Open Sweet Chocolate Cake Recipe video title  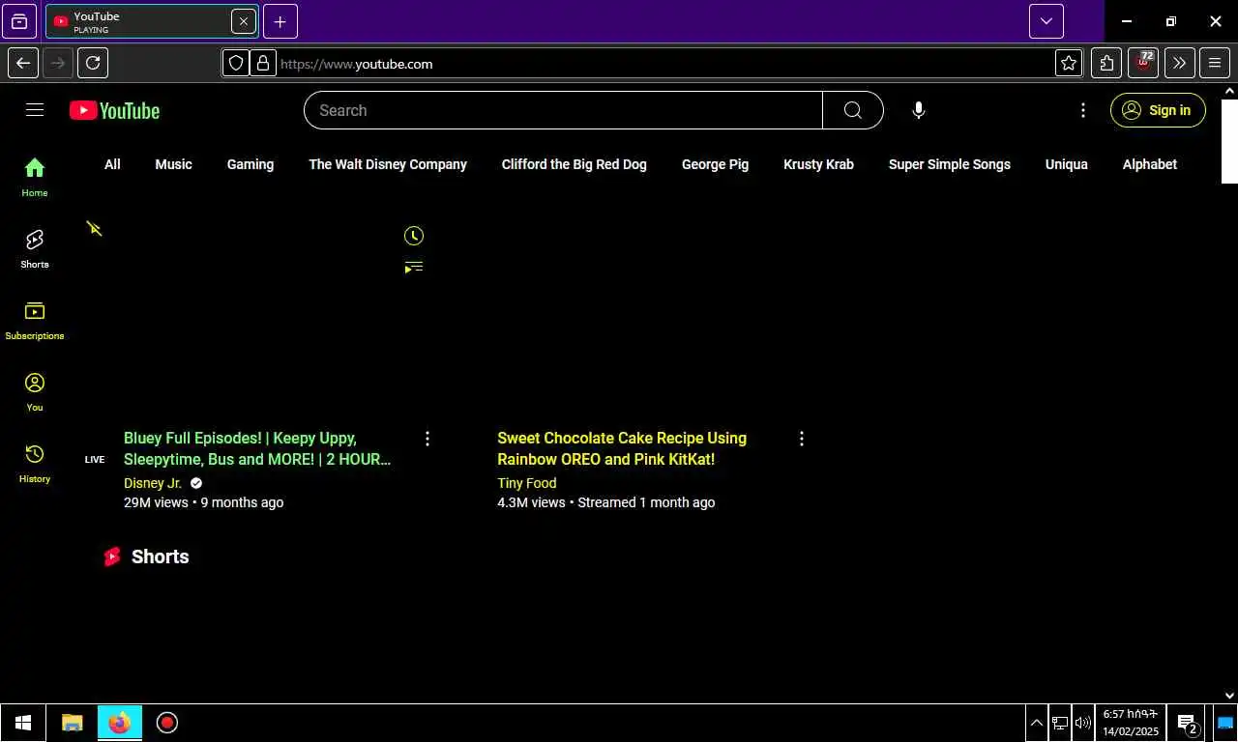(x=622, y=448)
